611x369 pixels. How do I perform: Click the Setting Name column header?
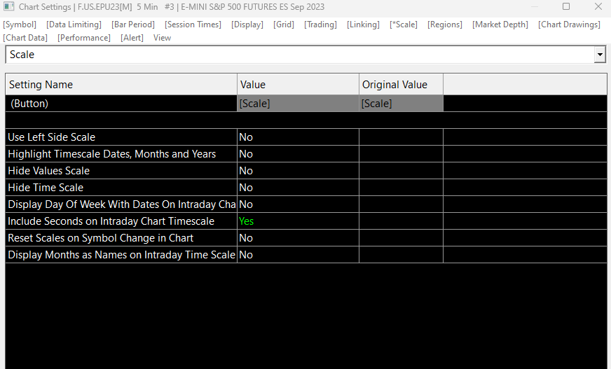(x=121, y=85)
